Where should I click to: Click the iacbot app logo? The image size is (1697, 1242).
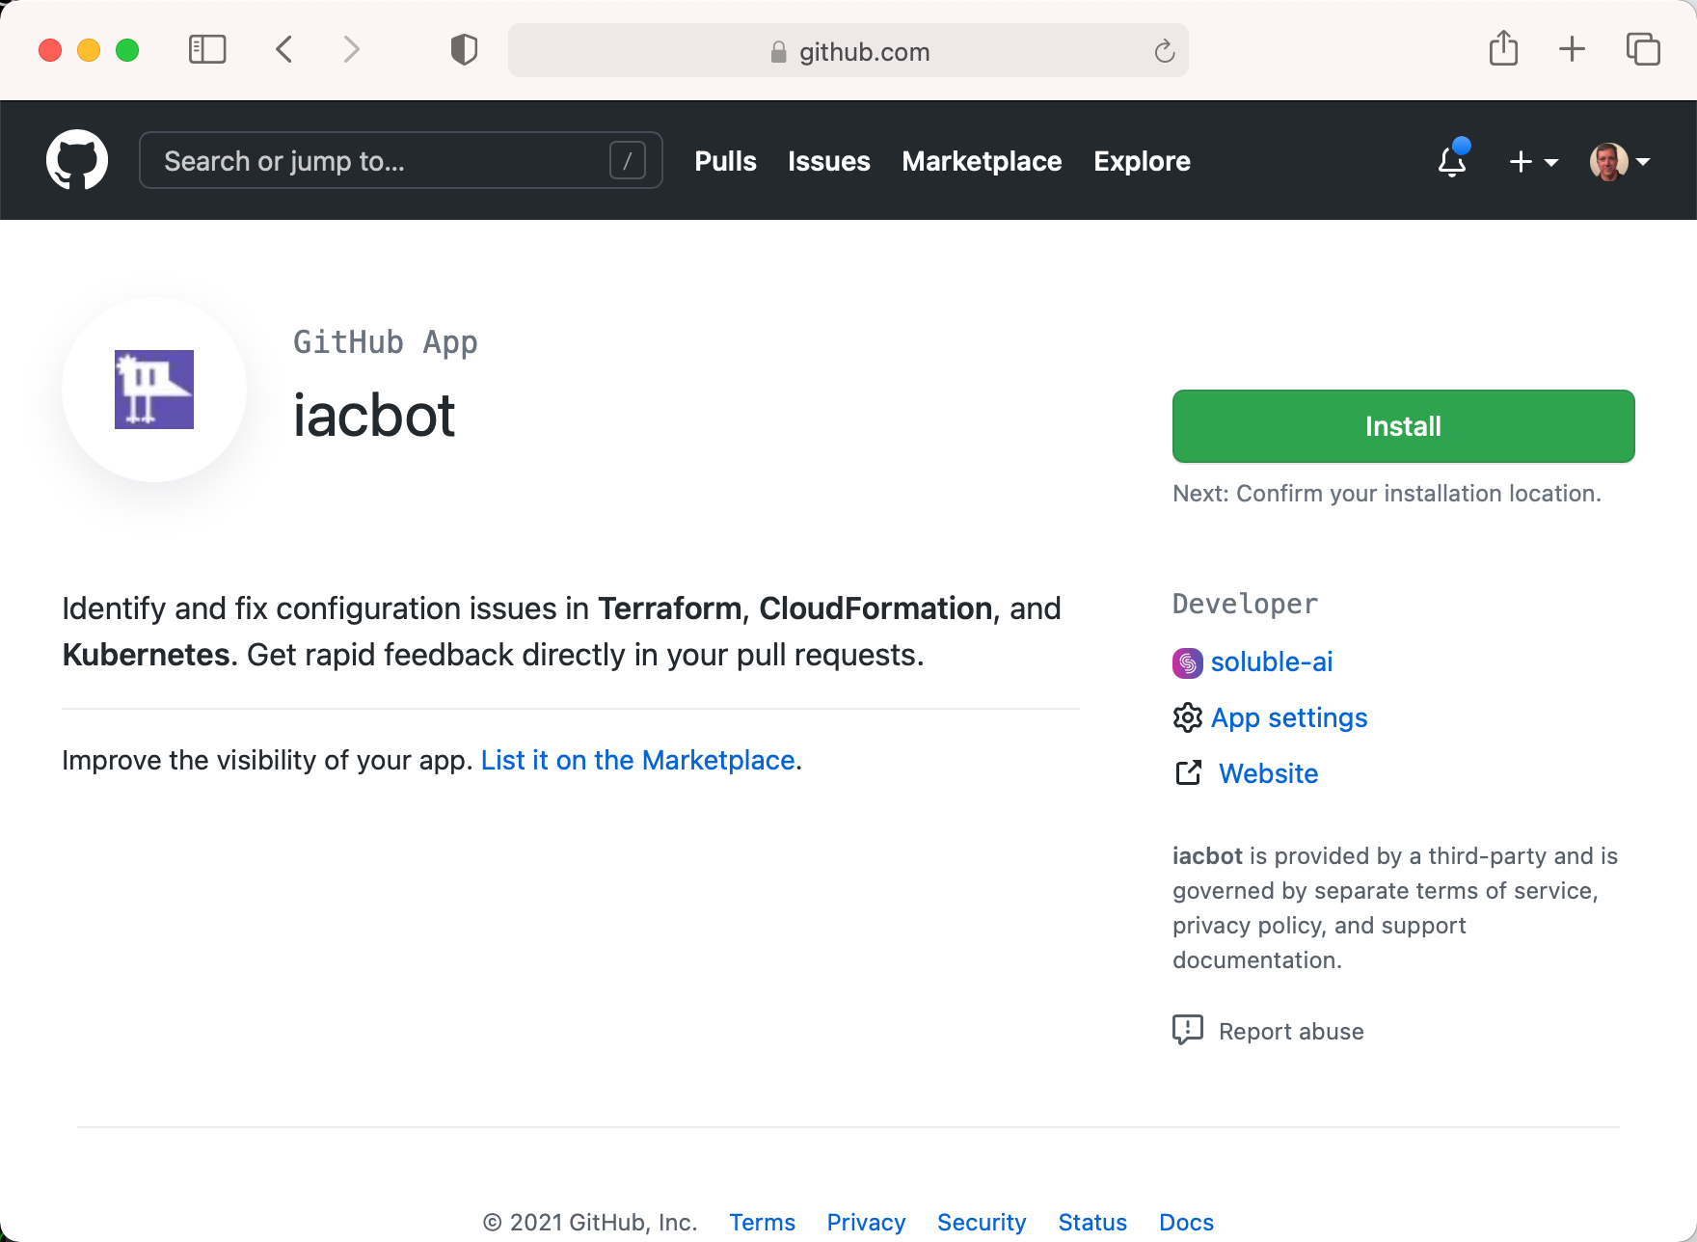154,390
